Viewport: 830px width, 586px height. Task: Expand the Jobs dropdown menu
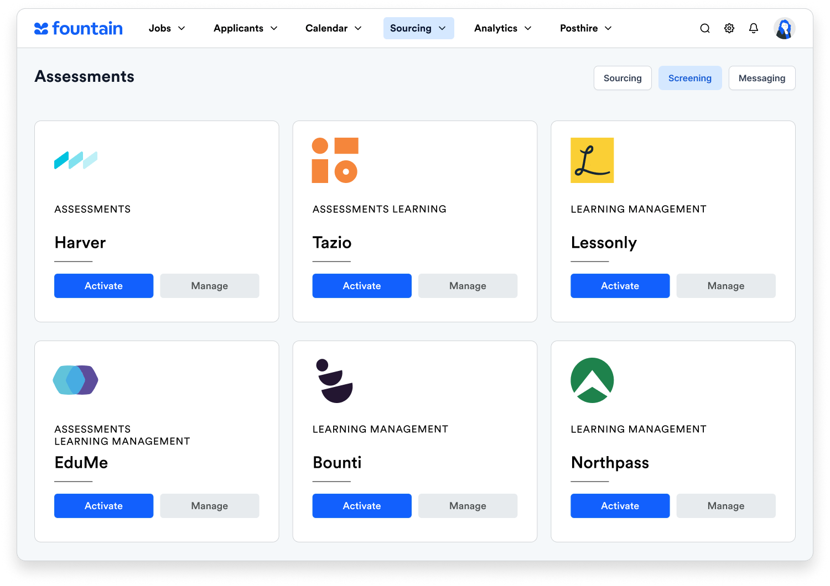coord(167,28)
